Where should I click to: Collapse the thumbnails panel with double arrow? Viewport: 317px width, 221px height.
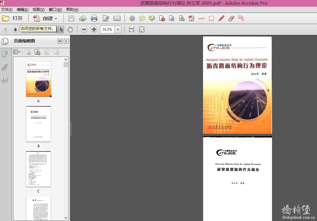(x=60, y=41)
